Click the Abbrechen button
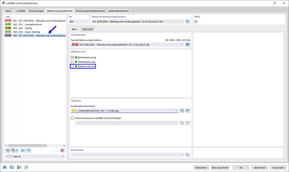The width and height of the screenshot is (289, 172). [259, 167]
